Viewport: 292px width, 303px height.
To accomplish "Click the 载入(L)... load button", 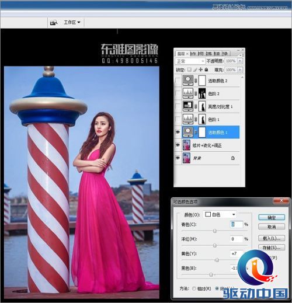I will 272,238.
